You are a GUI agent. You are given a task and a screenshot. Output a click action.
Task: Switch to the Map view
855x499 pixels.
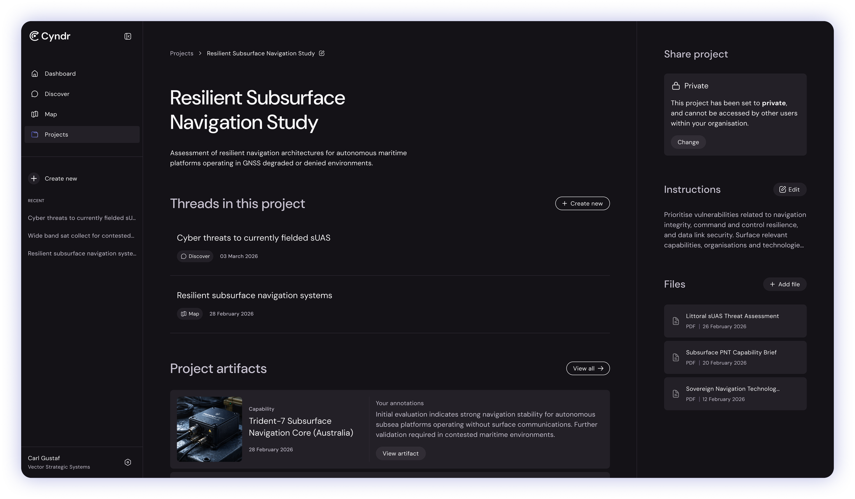click(51, 114)
